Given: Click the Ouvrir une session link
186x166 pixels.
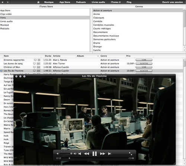Looking at the screenshot, I should 173,2.
